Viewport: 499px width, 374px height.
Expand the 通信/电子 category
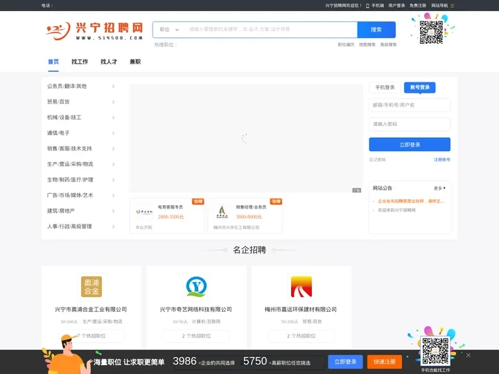(x=81, y=133)
